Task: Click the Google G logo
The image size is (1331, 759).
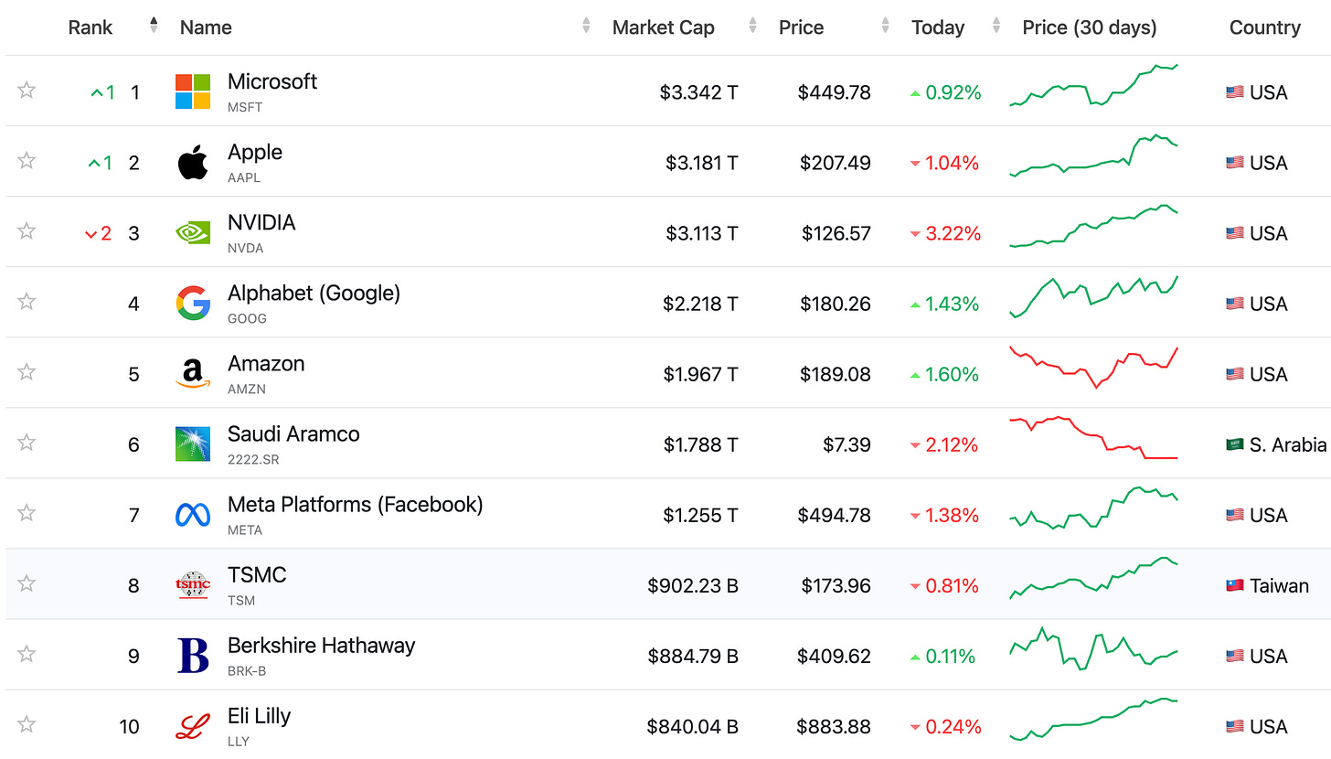Action: pyautogui.click(x=193, y=303)
